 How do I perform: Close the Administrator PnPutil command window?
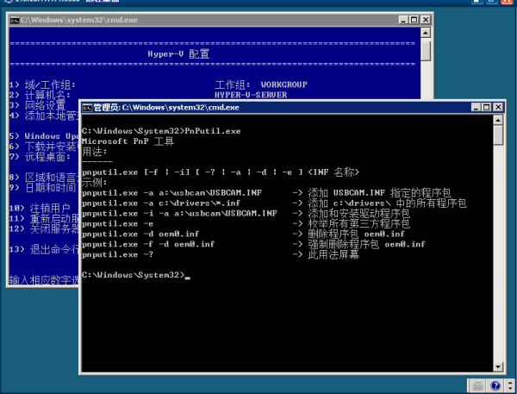[x=496, y=108]
